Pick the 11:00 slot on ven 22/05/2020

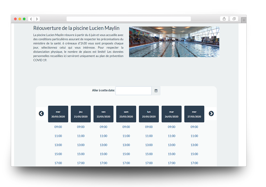(104, 136)
